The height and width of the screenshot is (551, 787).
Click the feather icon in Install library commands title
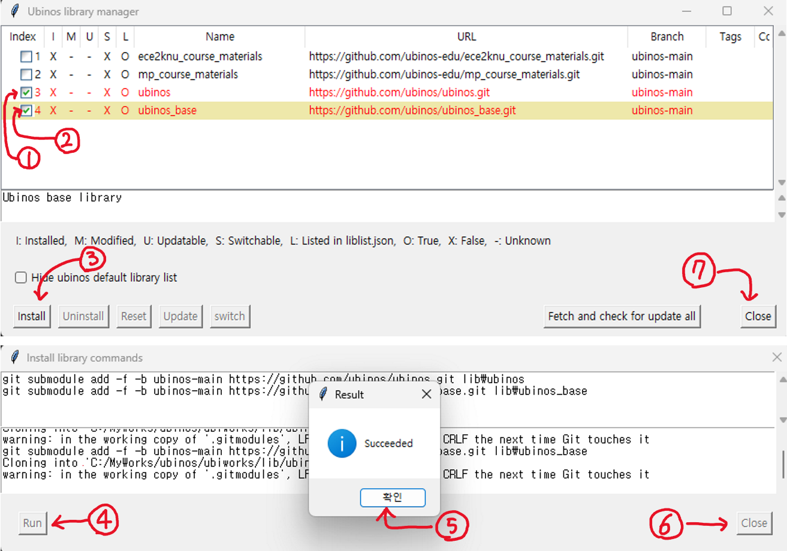[15, 358]
